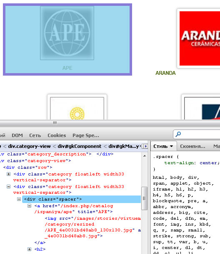
Task: Collapse the div class spacer node
Action: 19,199
